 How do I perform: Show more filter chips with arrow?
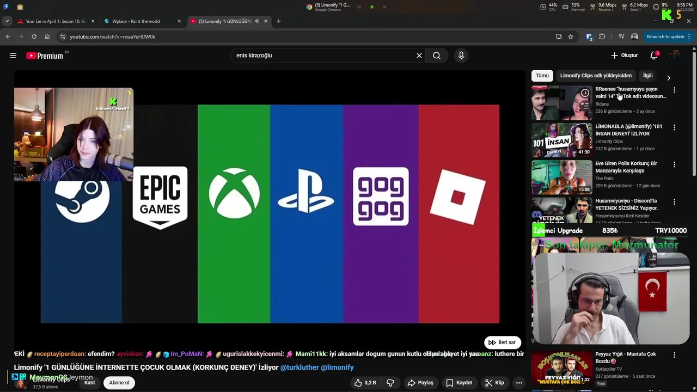pos(669,78)
